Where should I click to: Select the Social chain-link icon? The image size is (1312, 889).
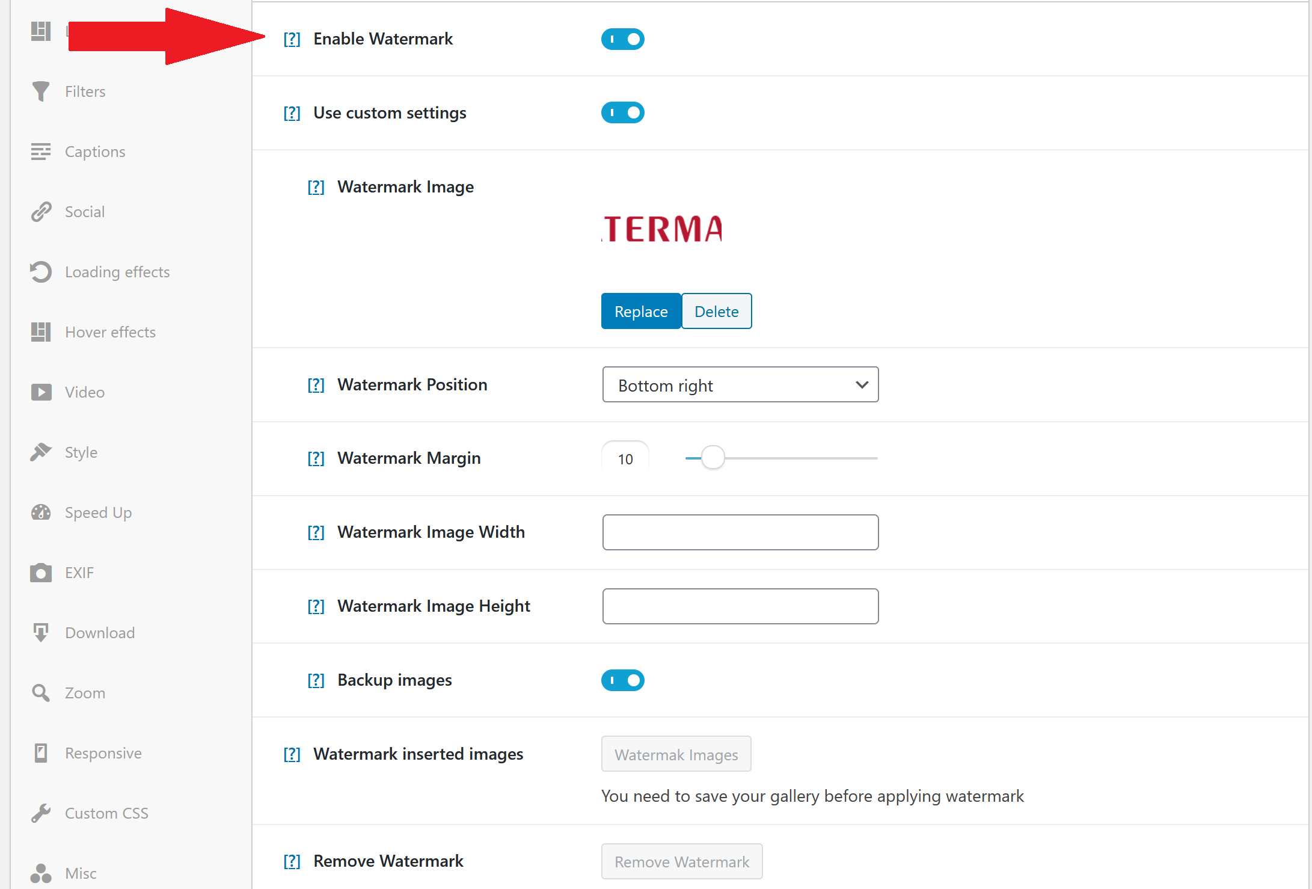[x=41, y=212]
